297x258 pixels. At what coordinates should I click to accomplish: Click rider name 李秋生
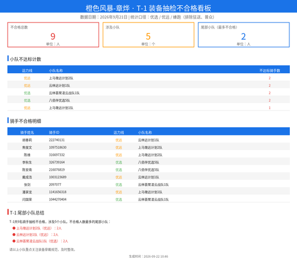pyautogui.click(x=27, y=162)
